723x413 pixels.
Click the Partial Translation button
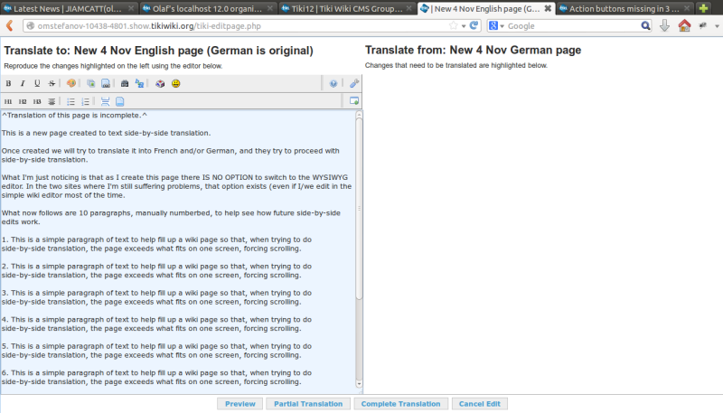point(308,404)
